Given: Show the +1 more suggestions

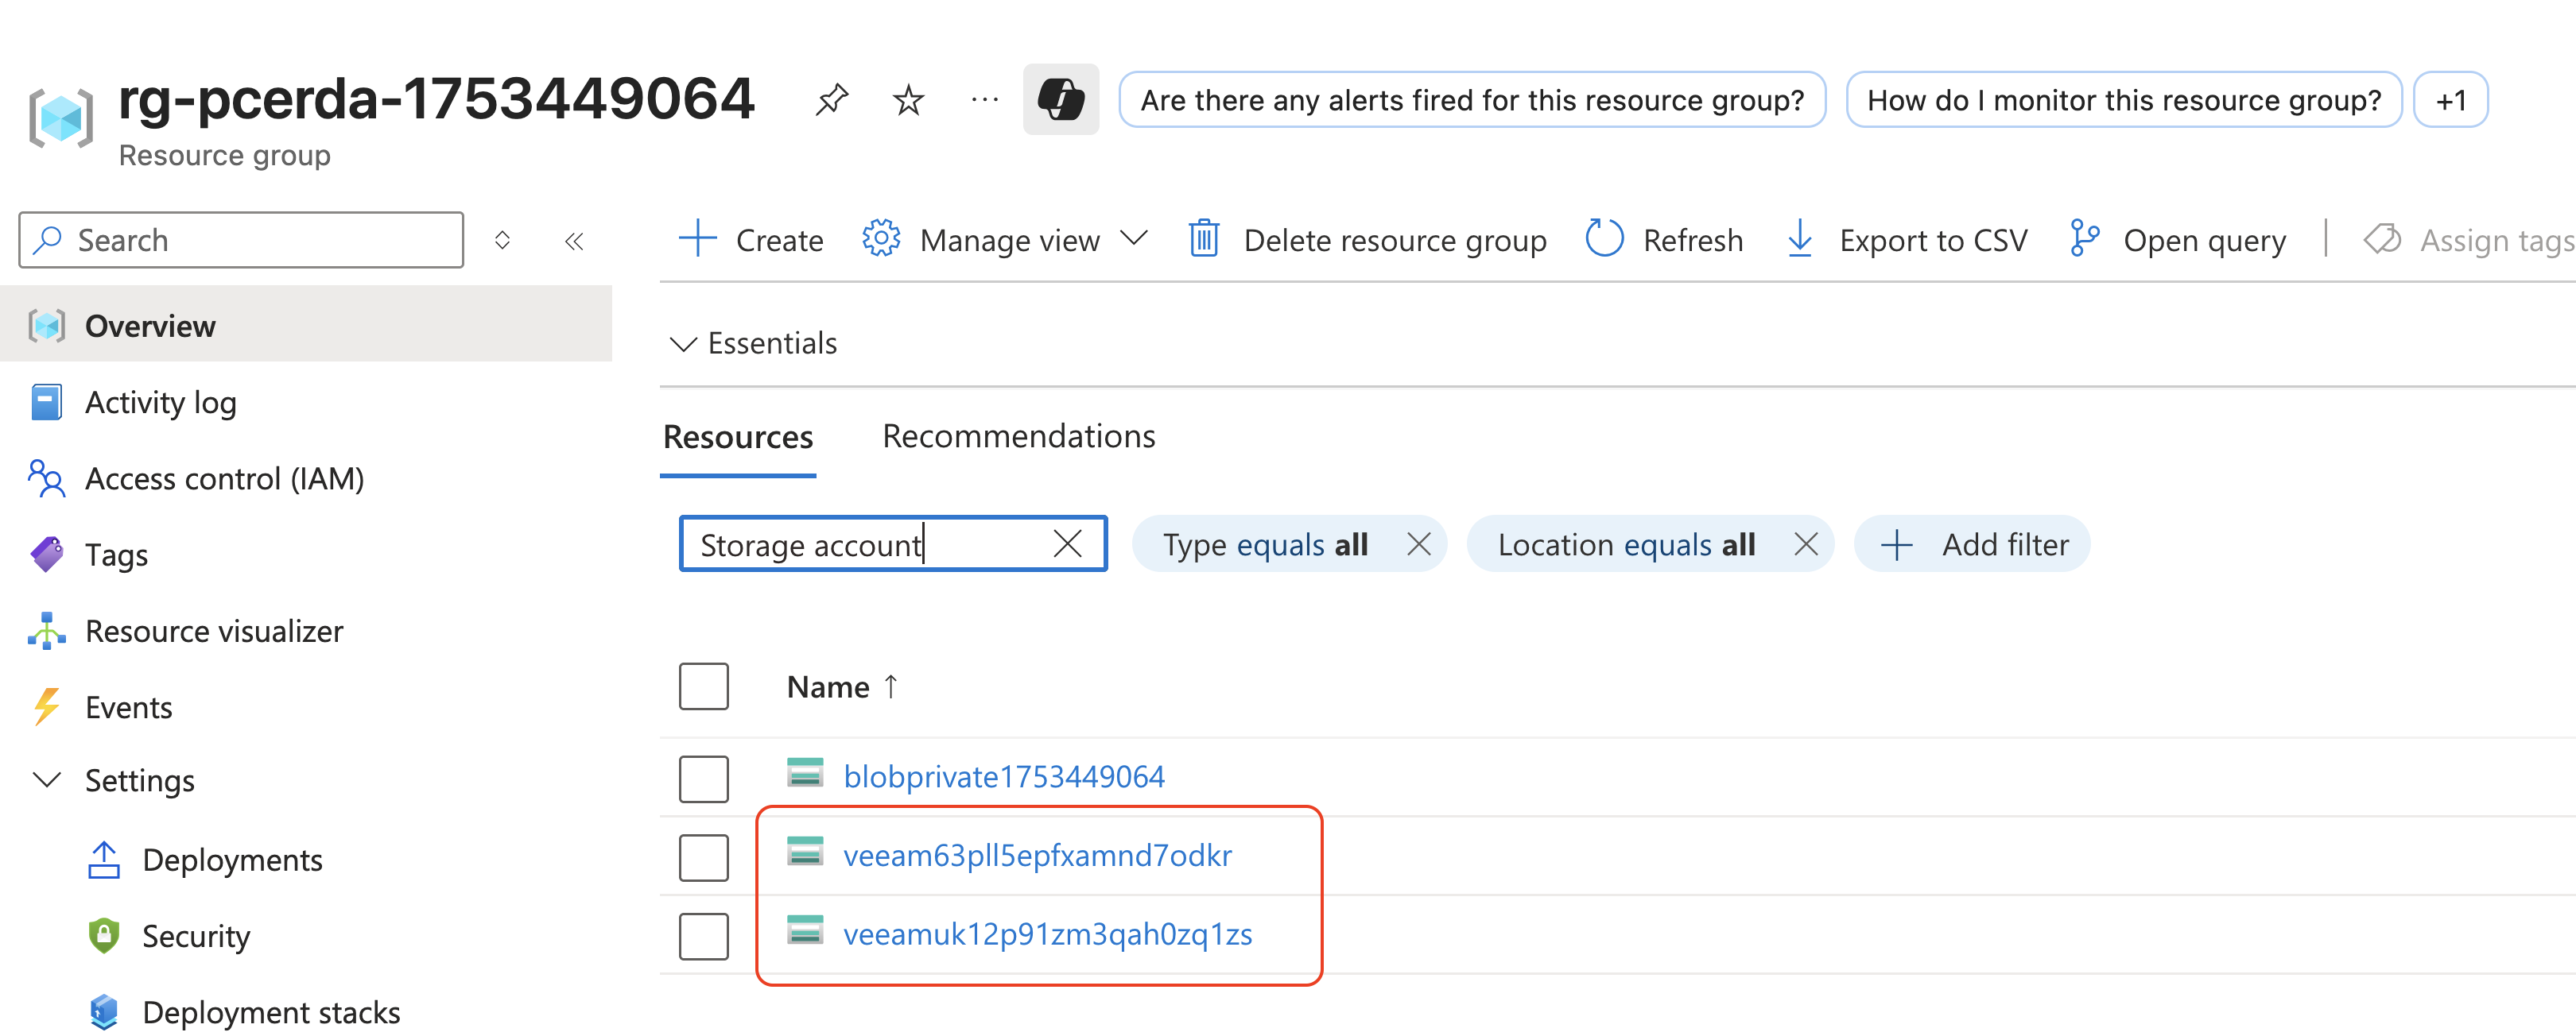Looking at the screenshot, I should [x=2450, y=99].
